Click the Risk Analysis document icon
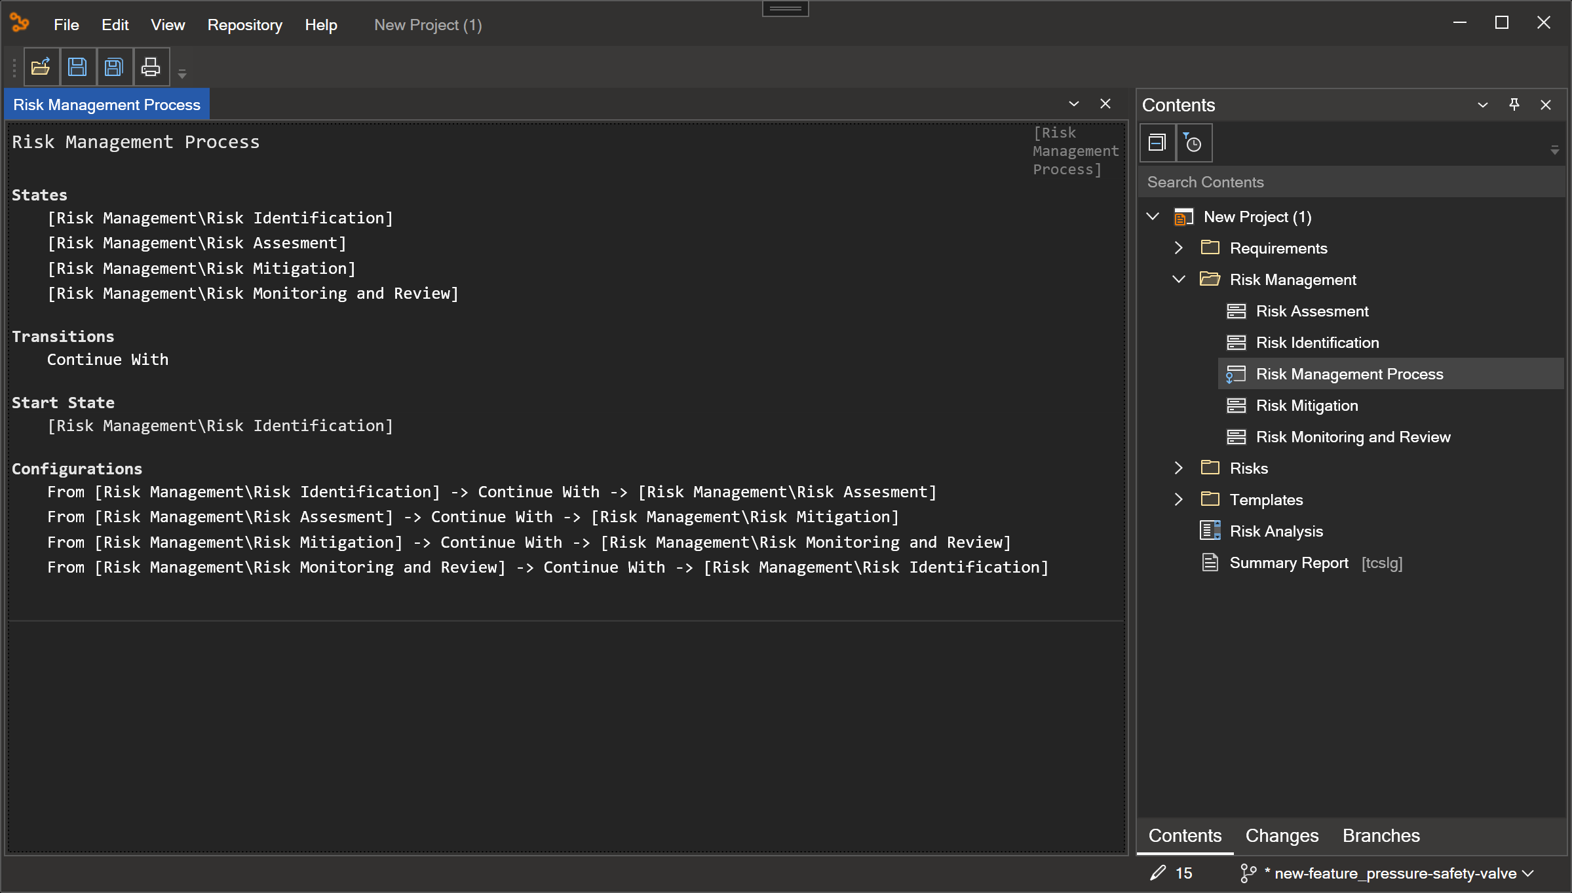1572x893 pixels. coord(1209,530)
